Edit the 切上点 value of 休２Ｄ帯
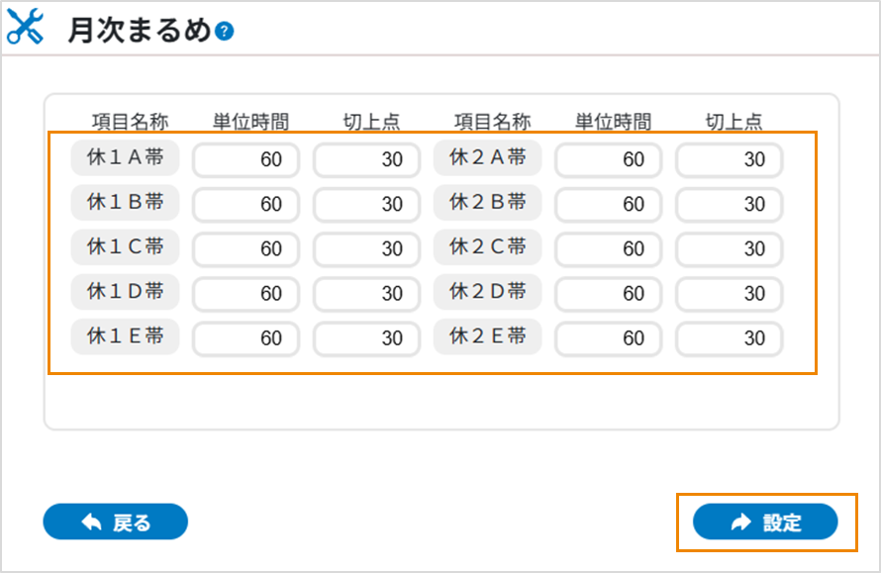 729,293
